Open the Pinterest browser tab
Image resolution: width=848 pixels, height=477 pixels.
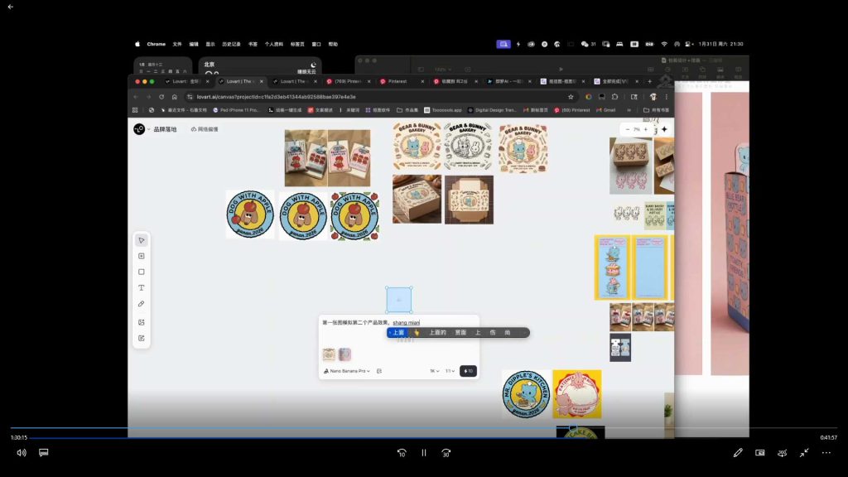[400, 82]
